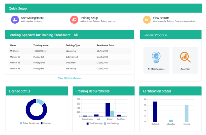
Task: Toggle Active Employees legend swatch
Action: click(x=21, y=123)
